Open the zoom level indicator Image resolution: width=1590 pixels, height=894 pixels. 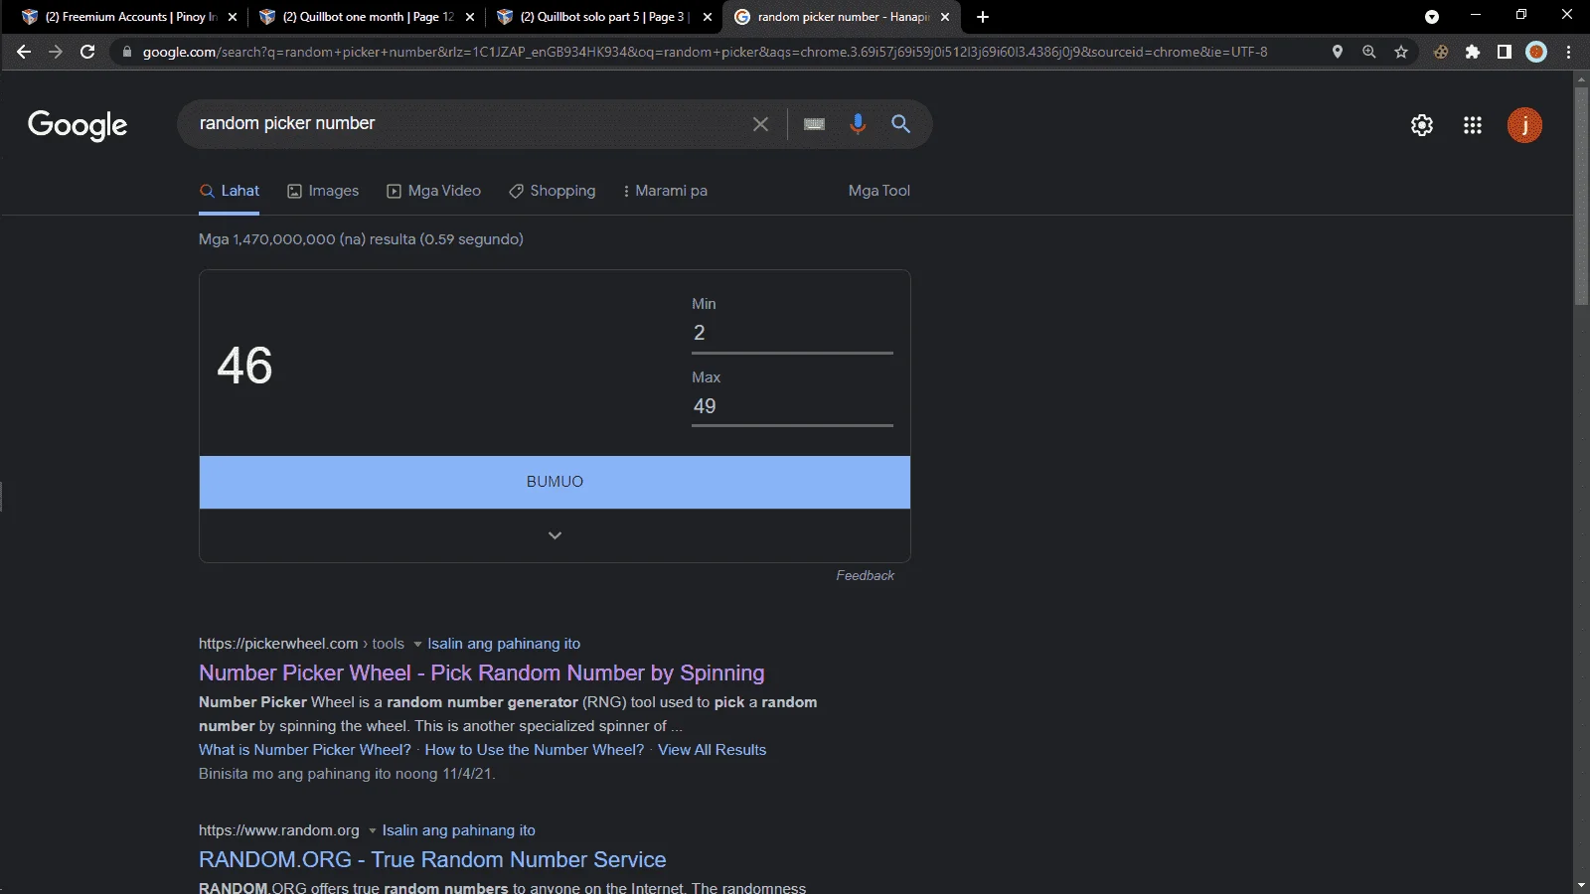1369,52
